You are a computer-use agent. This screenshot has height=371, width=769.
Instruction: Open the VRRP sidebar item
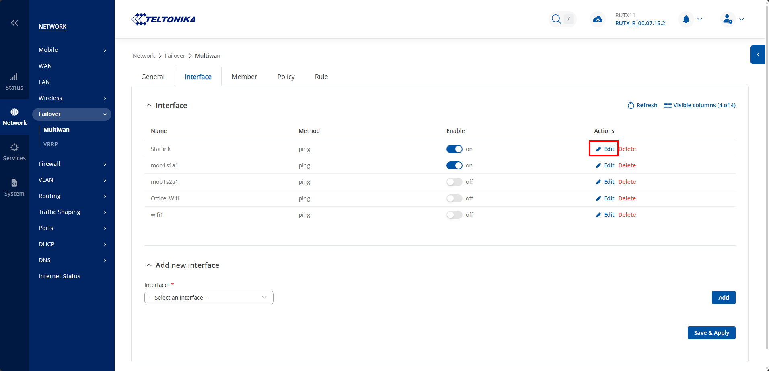(51, 144)
